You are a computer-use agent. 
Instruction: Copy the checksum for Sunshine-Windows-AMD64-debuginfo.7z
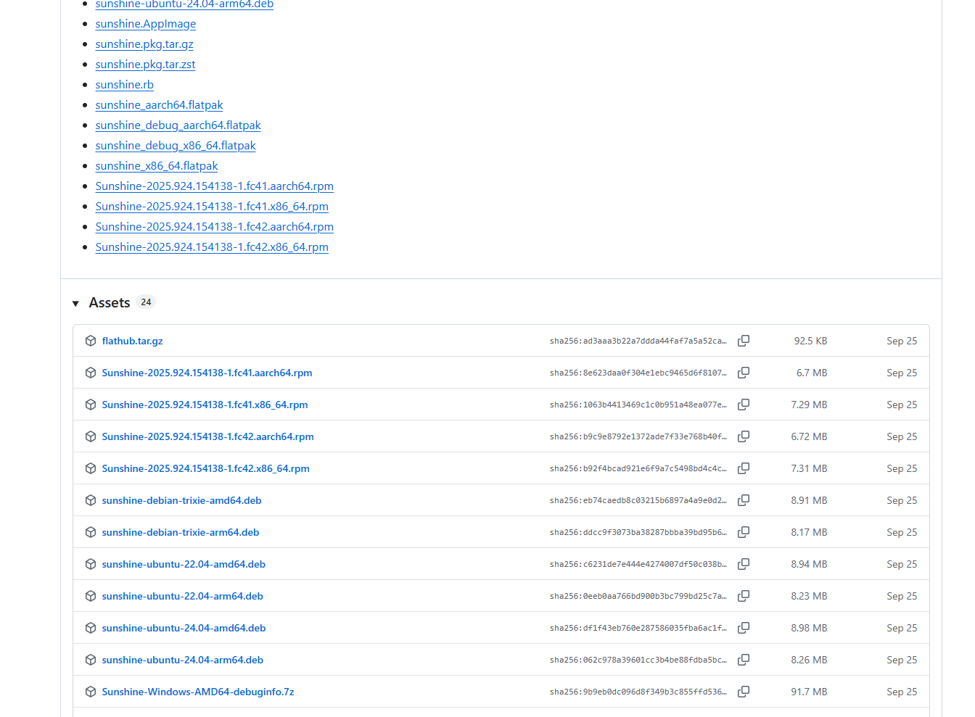click(744, 692)
